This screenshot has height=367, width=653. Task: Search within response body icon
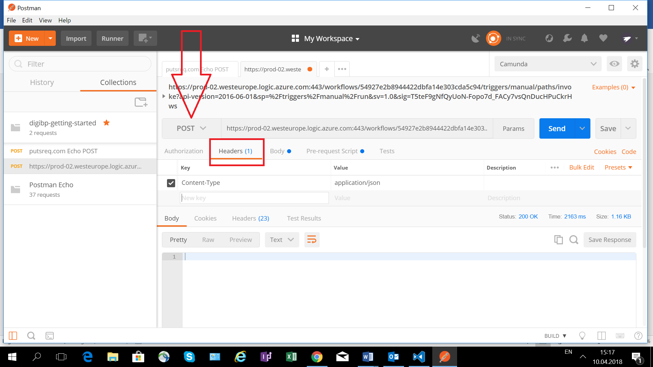click(x=574, y=240)
